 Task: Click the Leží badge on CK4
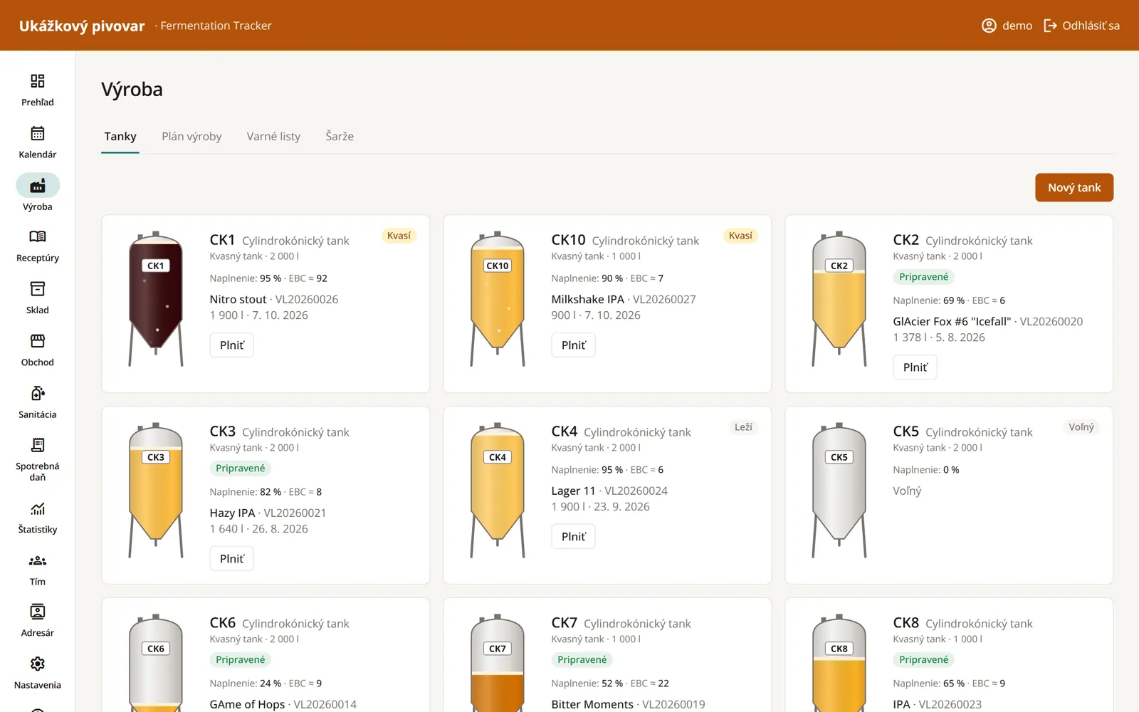[743, 427]
